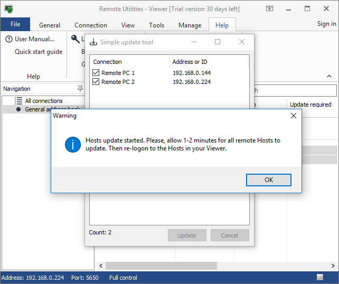The height and width of the screenshot is (284, 339).
Task: Pin the Navigation panel
Action: coord(80,88)
